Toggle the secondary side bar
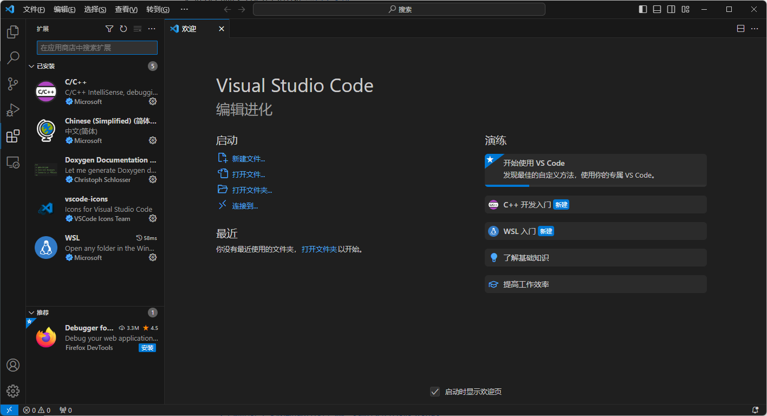 coord(671,9)
